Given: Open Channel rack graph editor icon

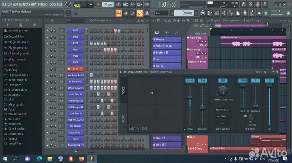Looking at the screenshot, I should click(138, 21).
